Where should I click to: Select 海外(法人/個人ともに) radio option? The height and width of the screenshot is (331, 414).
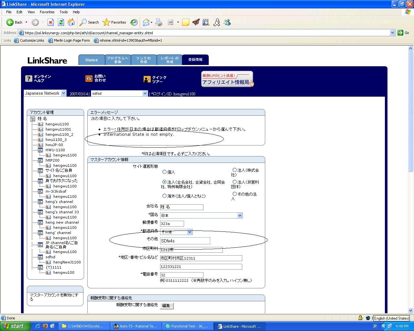click(164, 196)
